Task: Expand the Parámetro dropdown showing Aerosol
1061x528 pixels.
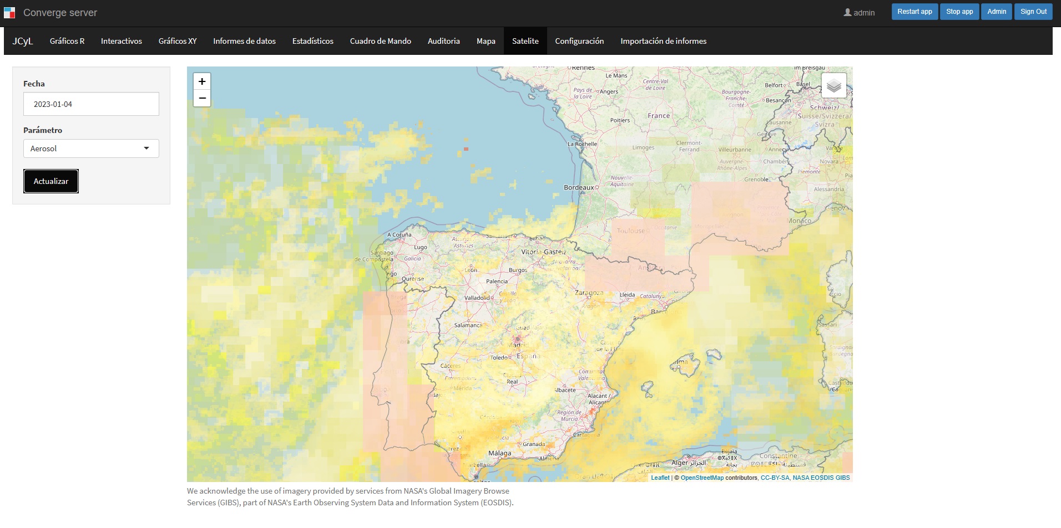Action: click(x=91, y=148)
